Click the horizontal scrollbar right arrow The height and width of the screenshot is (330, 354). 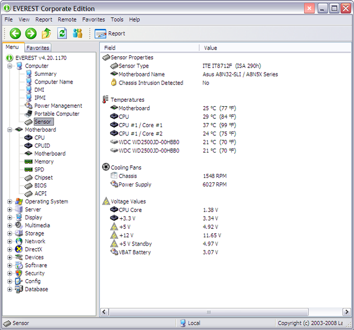click(x=347, y=312)
